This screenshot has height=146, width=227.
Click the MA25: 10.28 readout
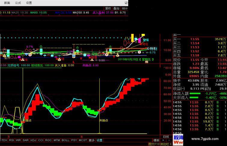20,13
